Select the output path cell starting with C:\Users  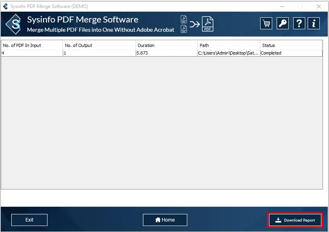pos(228,53)
